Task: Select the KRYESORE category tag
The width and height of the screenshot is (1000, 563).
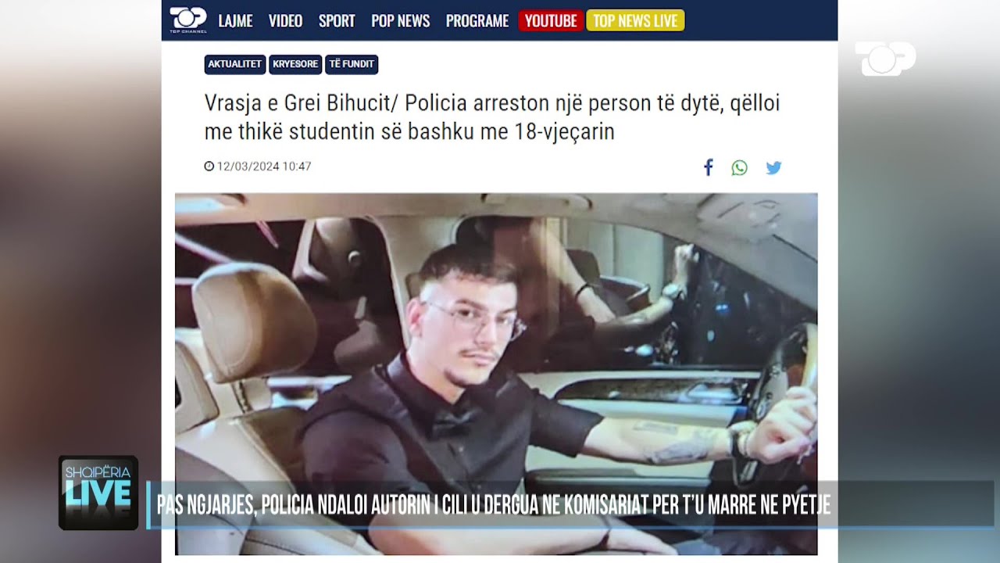Action: click(295, 64)
